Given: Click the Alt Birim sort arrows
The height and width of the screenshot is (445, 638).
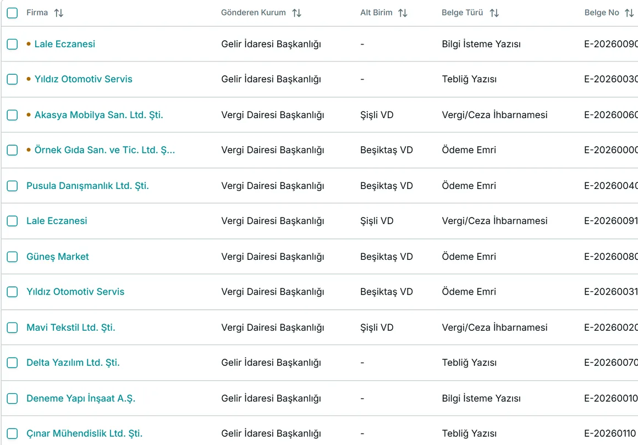Looking at the screenshot, I should (x=403, y=13).
